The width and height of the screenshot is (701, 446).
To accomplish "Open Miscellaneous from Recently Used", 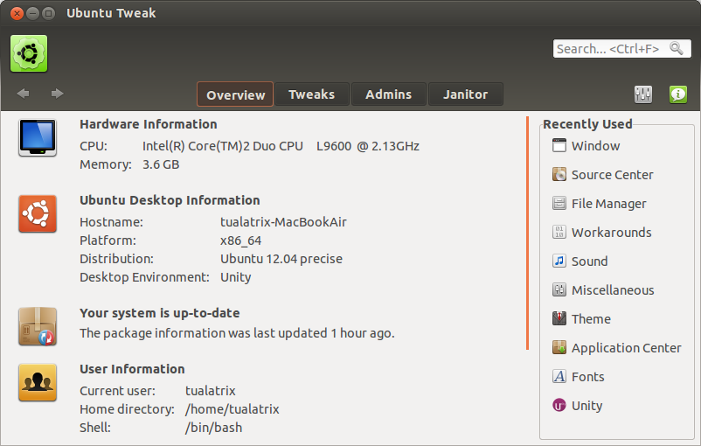I will (x=613, y=290).
